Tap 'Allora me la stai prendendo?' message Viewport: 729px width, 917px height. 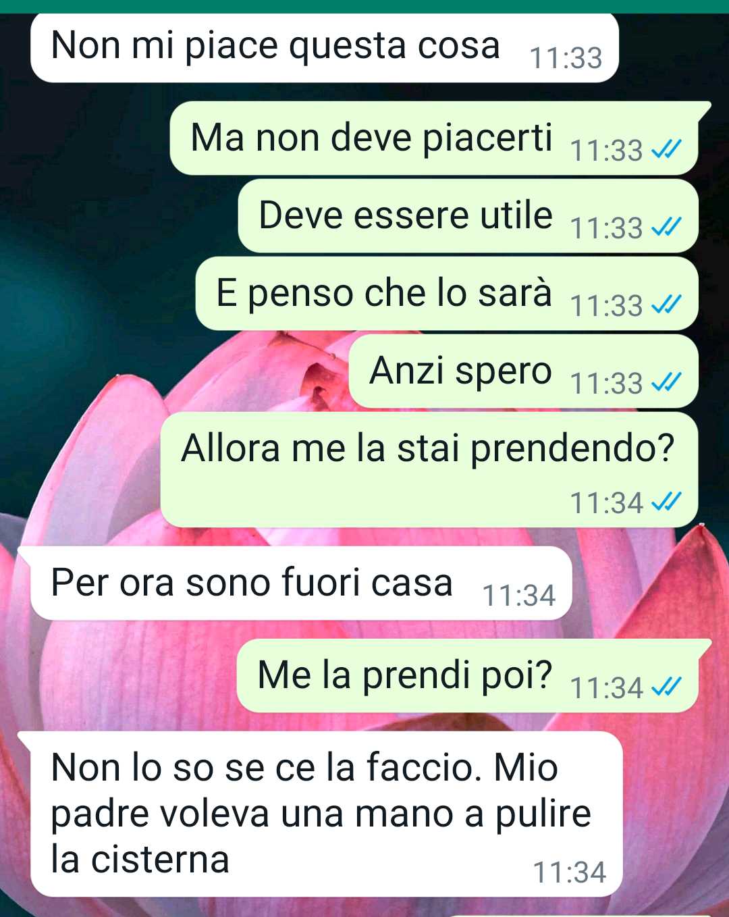tap(429, 469)
